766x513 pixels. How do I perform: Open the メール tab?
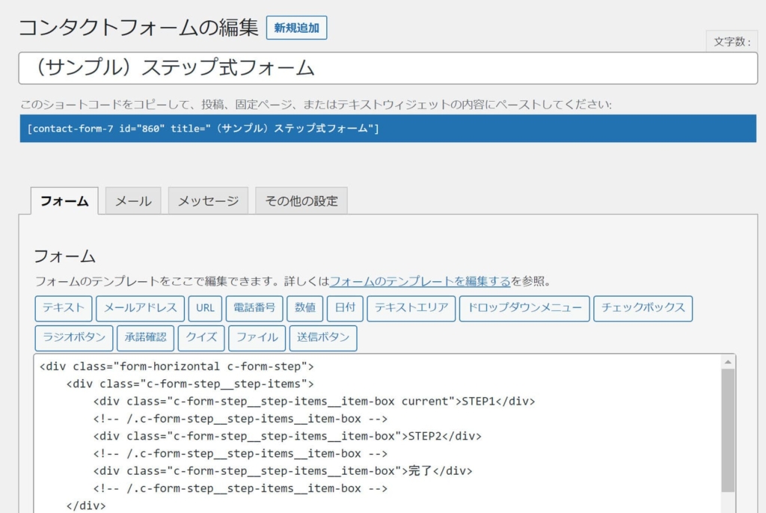coord(133,201)
